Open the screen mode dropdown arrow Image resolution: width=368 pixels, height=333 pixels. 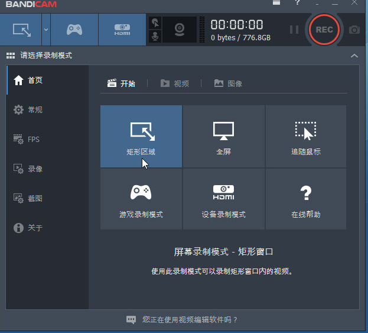(46, 30)
